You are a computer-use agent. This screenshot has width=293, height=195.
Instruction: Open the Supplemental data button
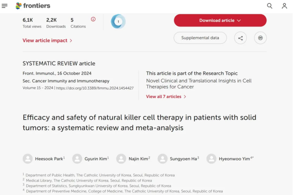[200, 38]
